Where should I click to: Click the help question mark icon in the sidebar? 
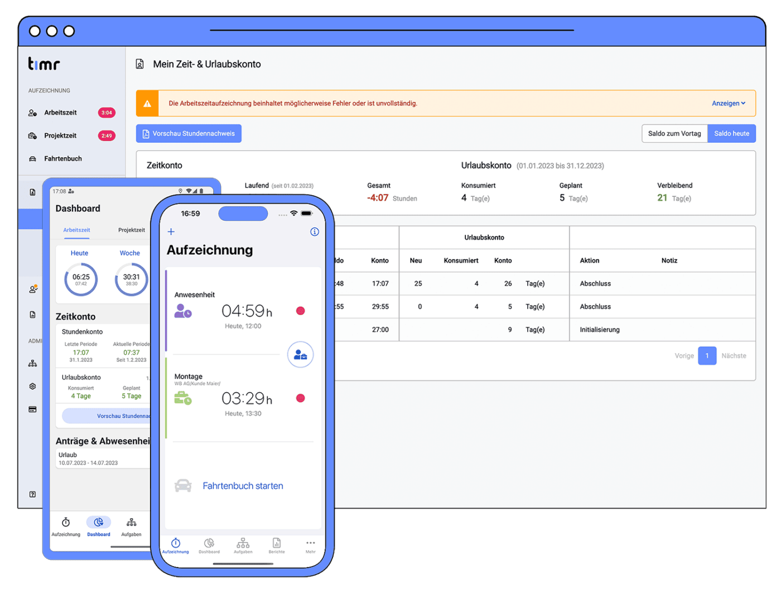(x=32, y=494)
